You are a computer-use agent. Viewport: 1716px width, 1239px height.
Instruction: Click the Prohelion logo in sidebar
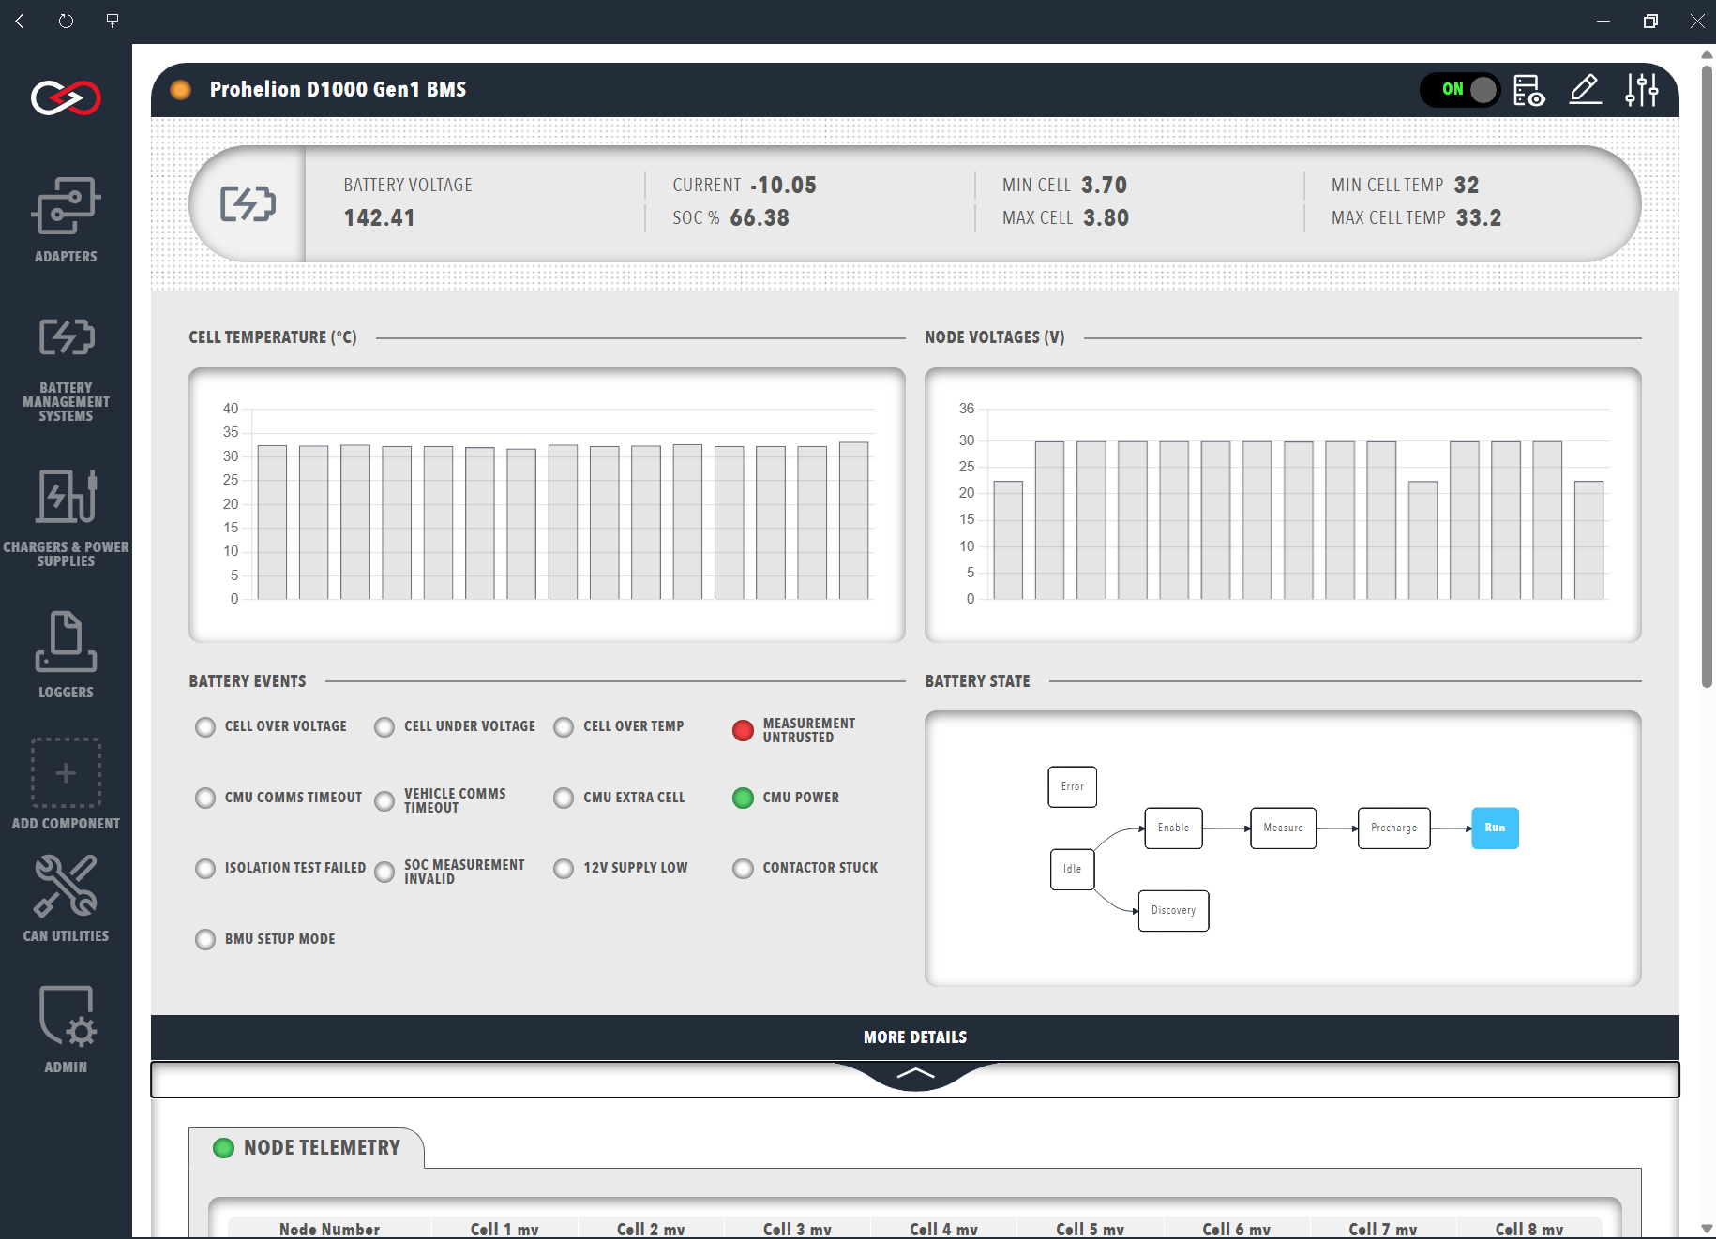tap(66, 97)
